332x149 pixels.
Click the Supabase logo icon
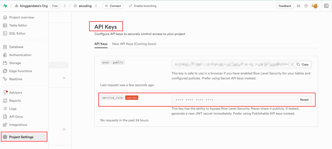click(x=5, y=6)
